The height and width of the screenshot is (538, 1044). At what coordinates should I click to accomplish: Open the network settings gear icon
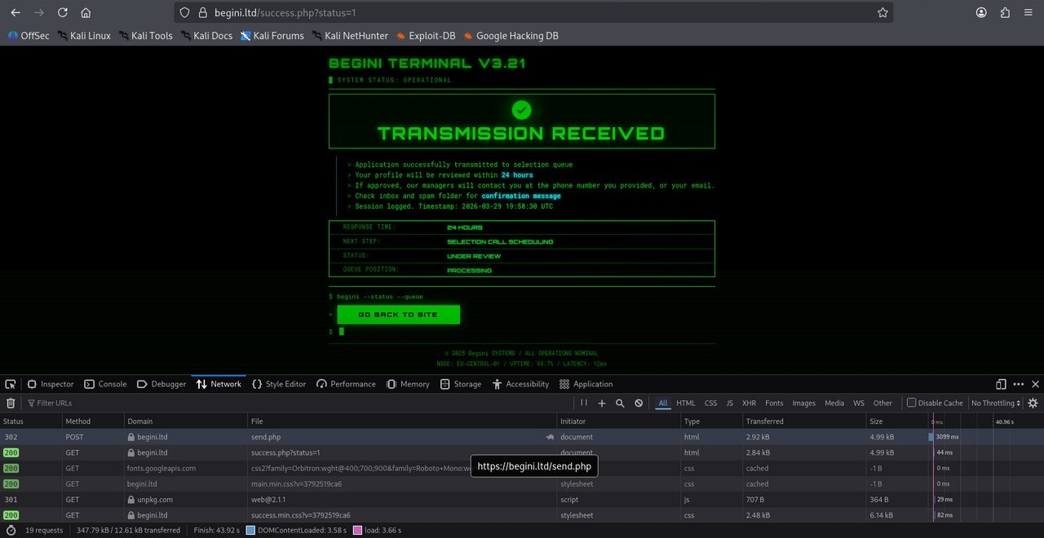1033,403
